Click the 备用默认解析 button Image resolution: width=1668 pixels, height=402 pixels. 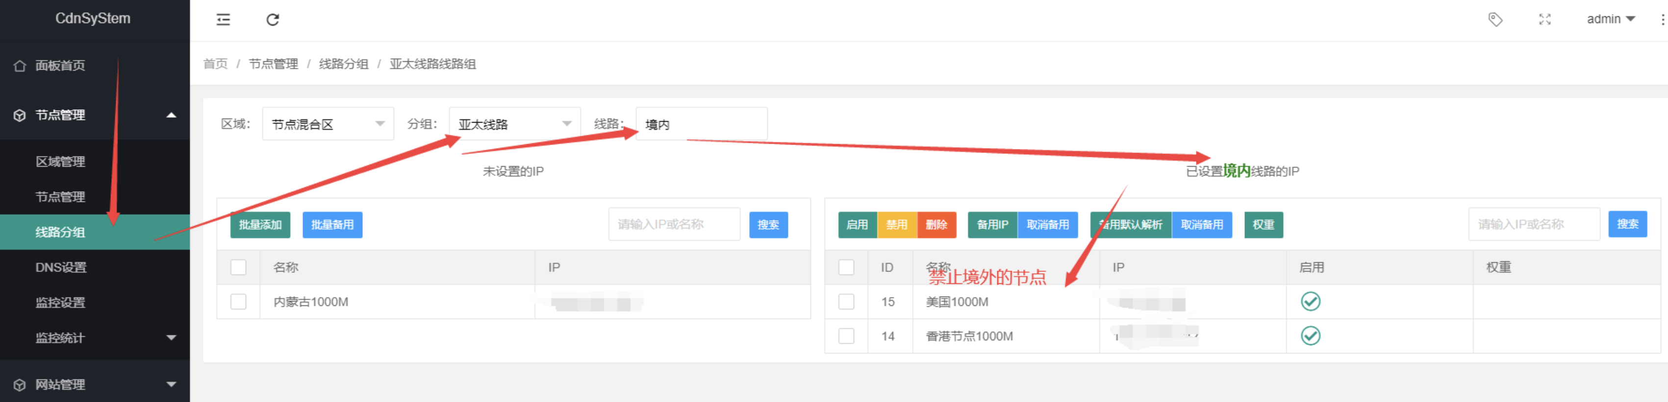pos(1131,225)
